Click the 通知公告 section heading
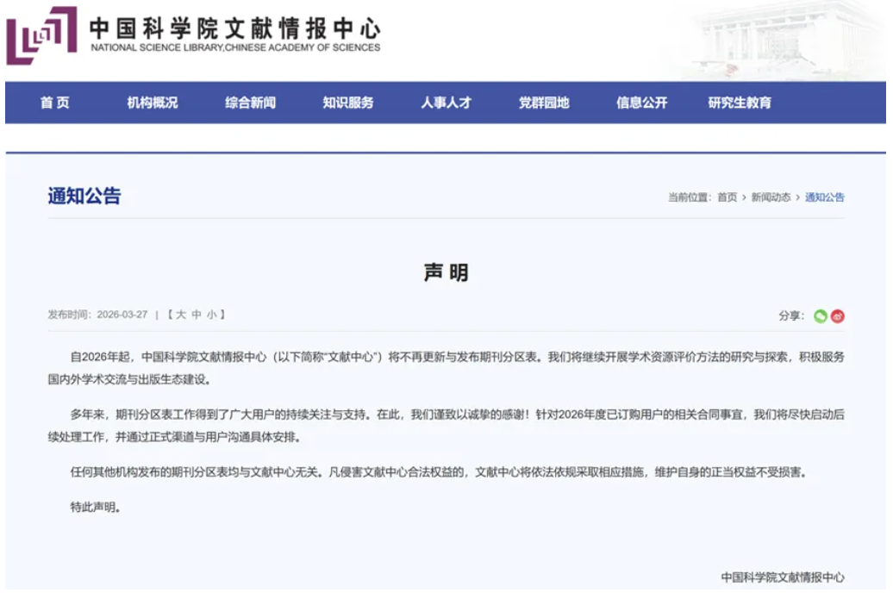 point(84,196)
